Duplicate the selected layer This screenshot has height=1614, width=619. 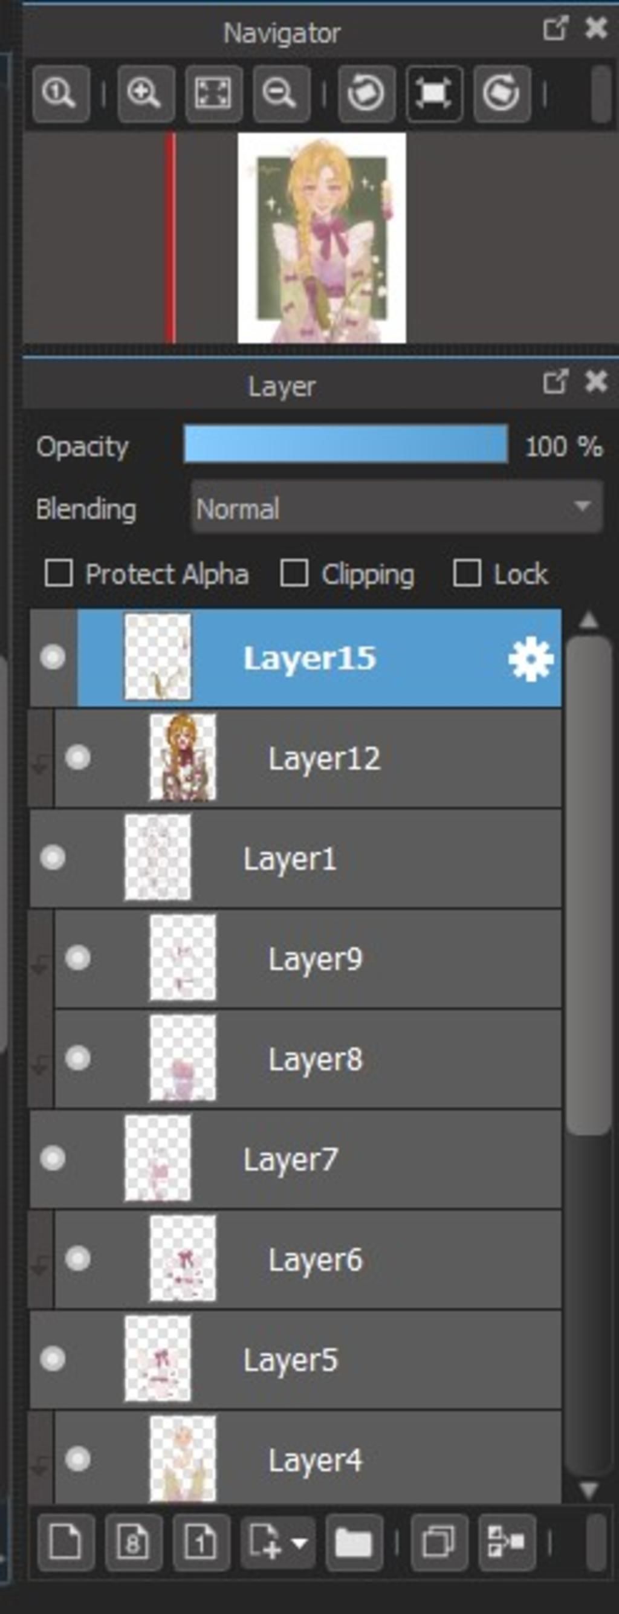point(439,1542)
